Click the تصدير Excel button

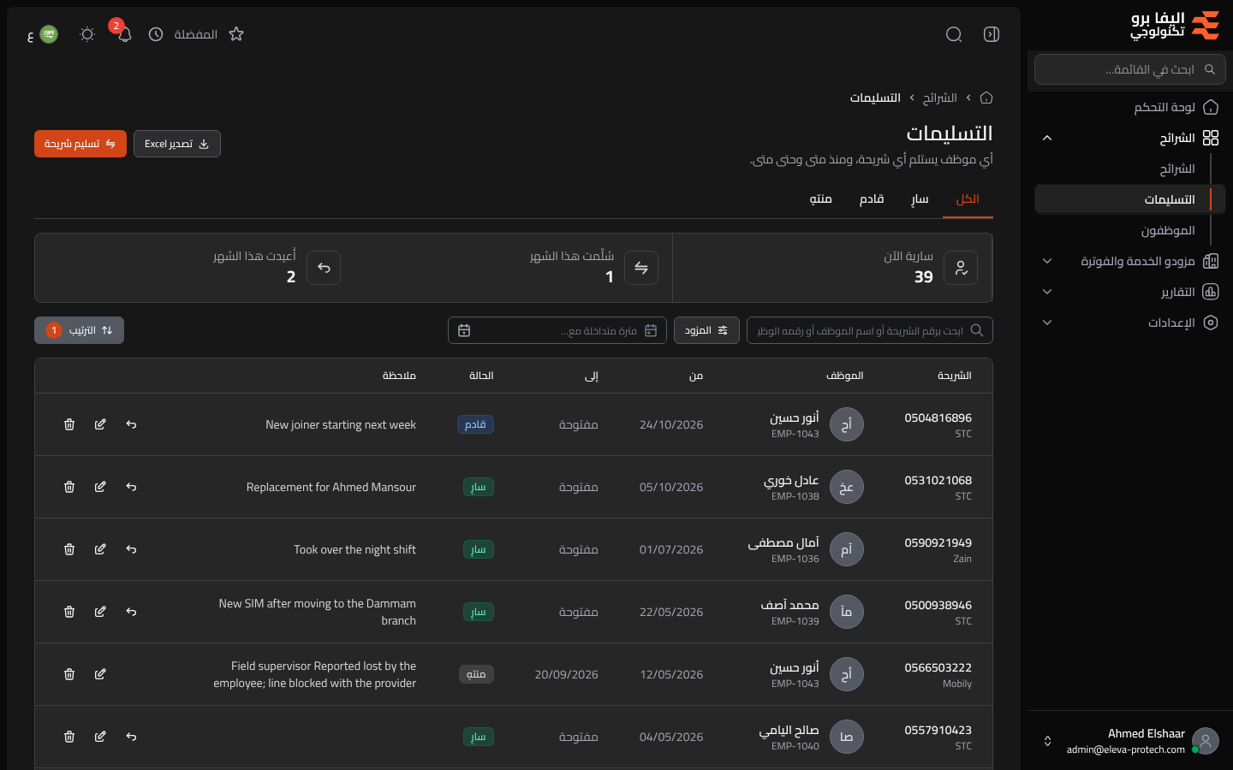point(177,144)
